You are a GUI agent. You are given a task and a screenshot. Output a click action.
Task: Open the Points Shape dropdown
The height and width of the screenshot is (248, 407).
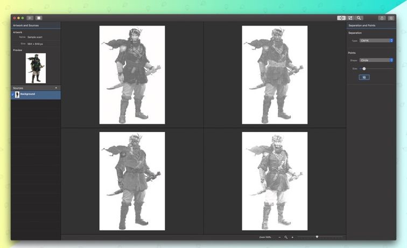point(376,60)
